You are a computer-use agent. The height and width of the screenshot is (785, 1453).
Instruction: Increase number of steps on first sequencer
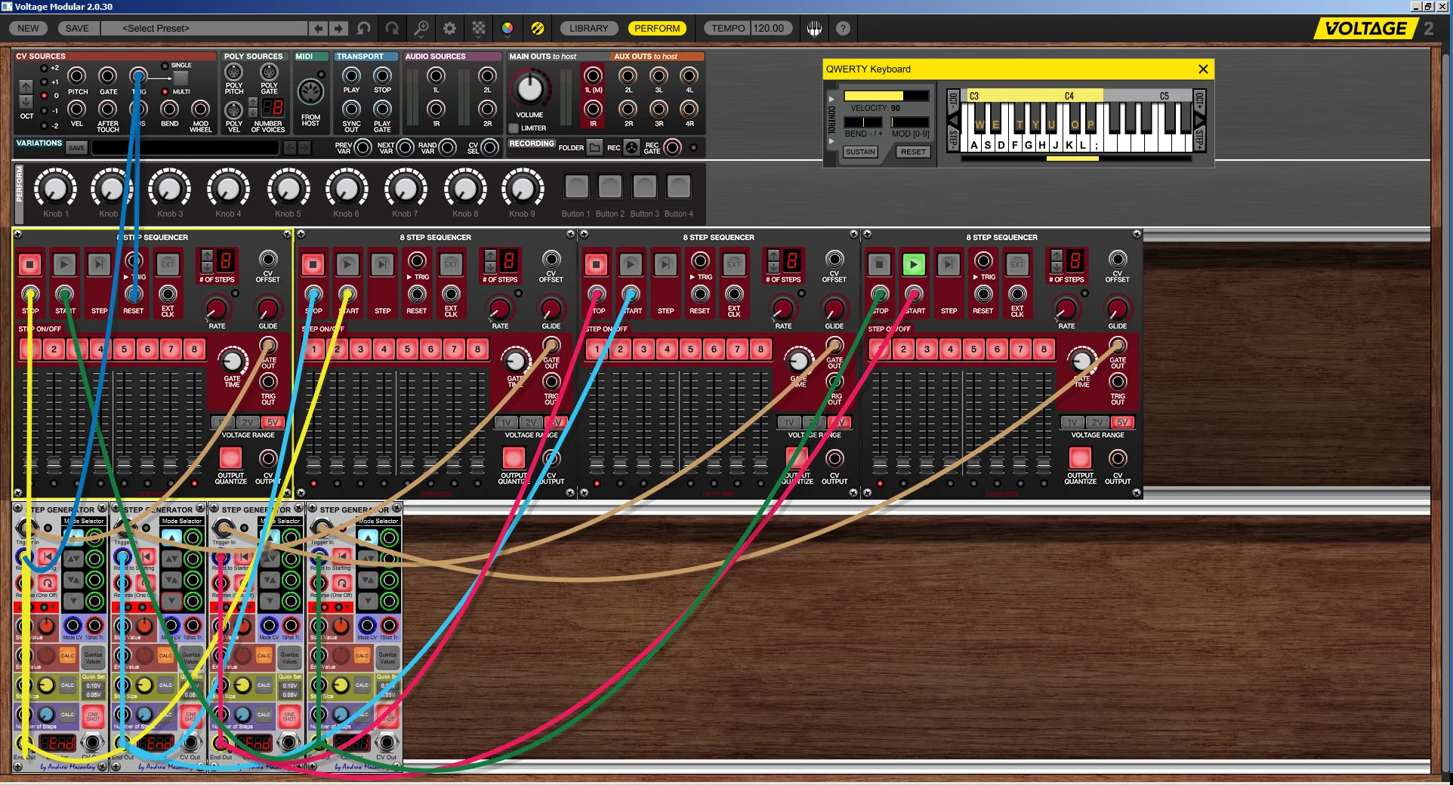pos(206,256)
